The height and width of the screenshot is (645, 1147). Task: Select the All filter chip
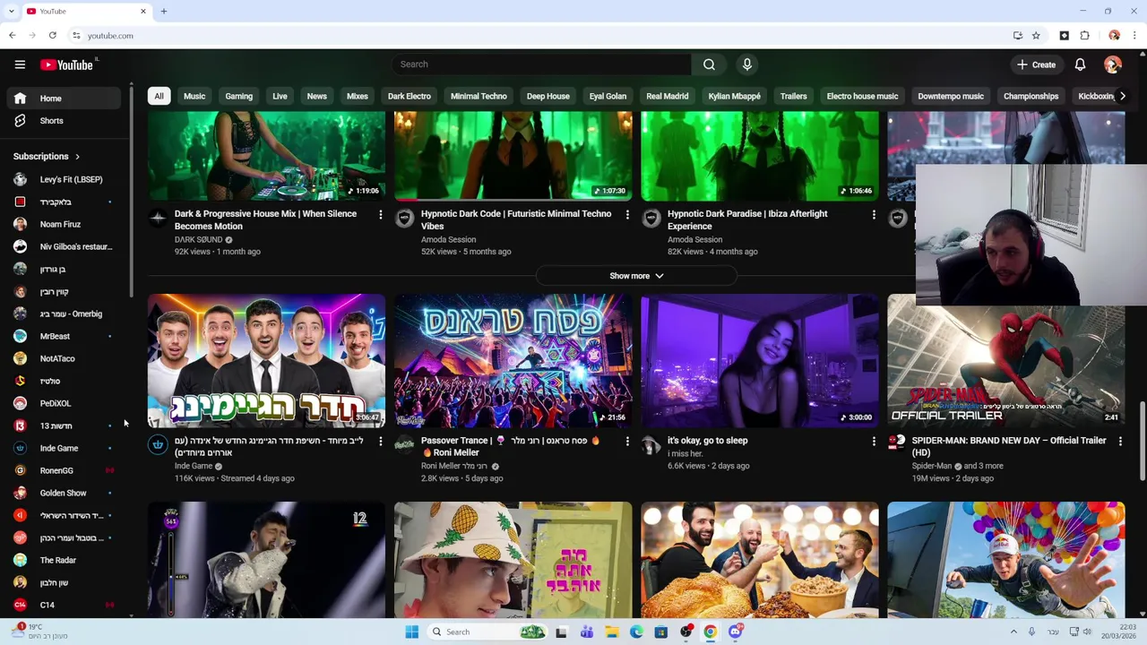159,96
